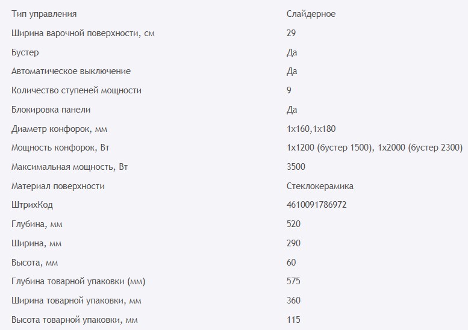Viewport: 468px width, 330px height.
Task: Select the "360" package width value
Action: pyautogui.click(x=294, y=300)
